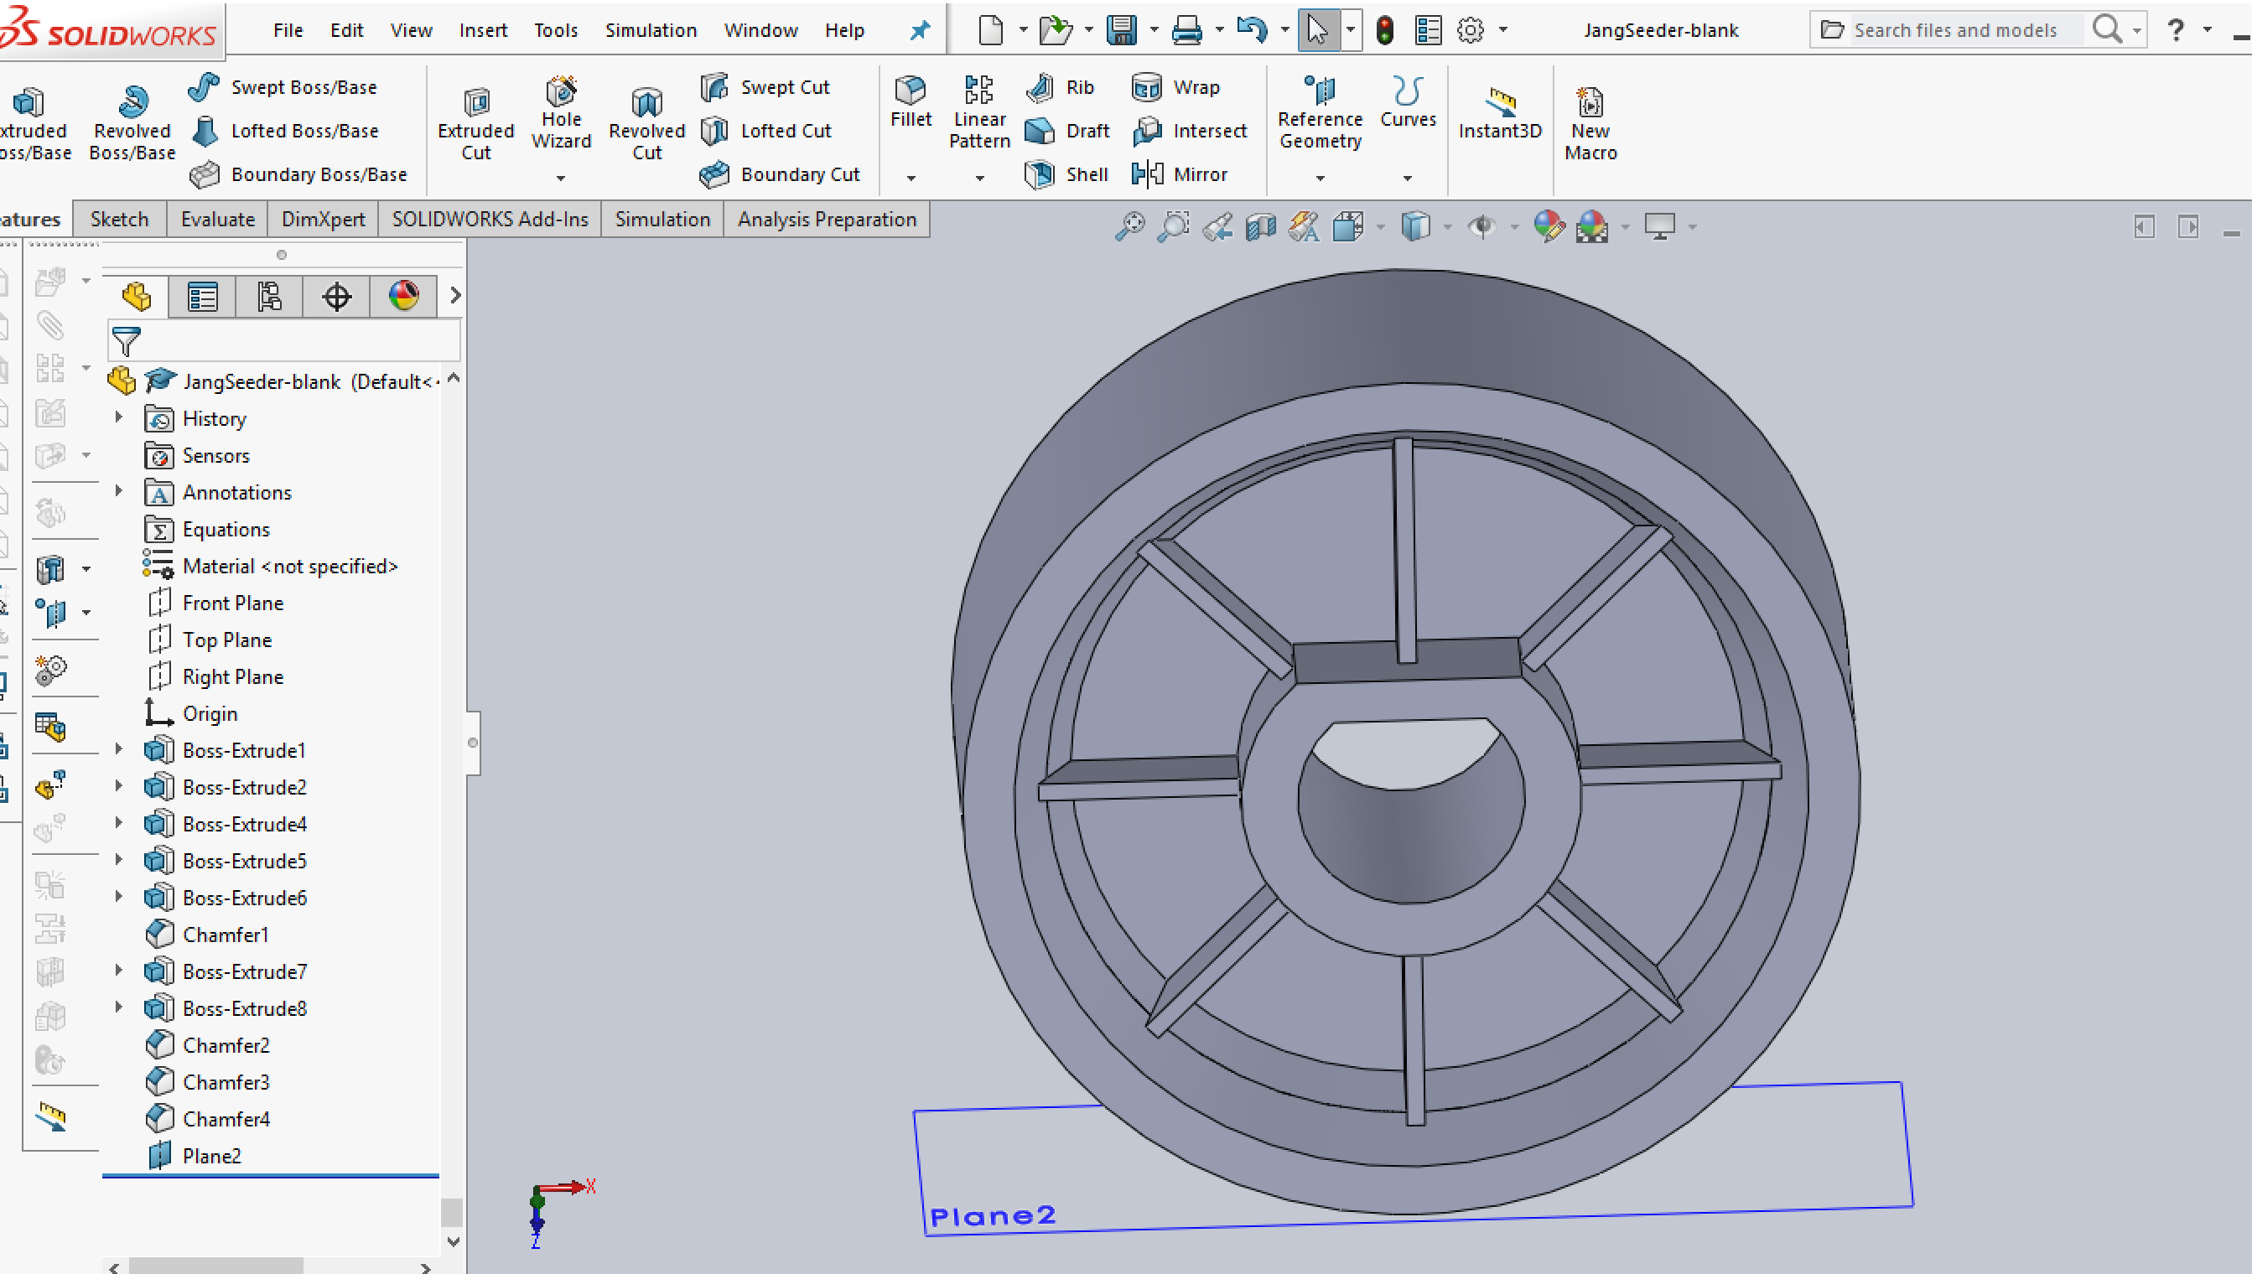
Task: Click the New document button
Action: click(990, 31)
